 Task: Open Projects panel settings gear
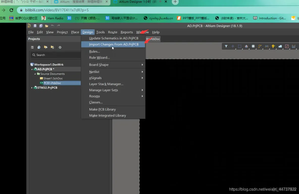[x=60, y=47]
